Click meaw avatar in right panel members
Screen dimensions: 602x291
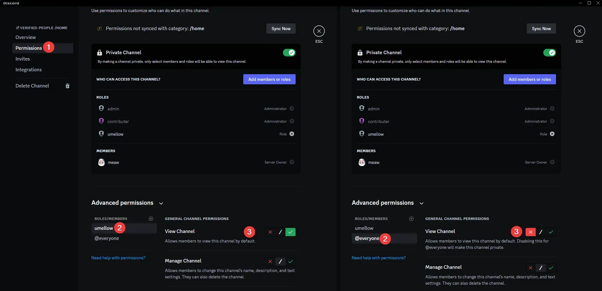tap(362, 162)
